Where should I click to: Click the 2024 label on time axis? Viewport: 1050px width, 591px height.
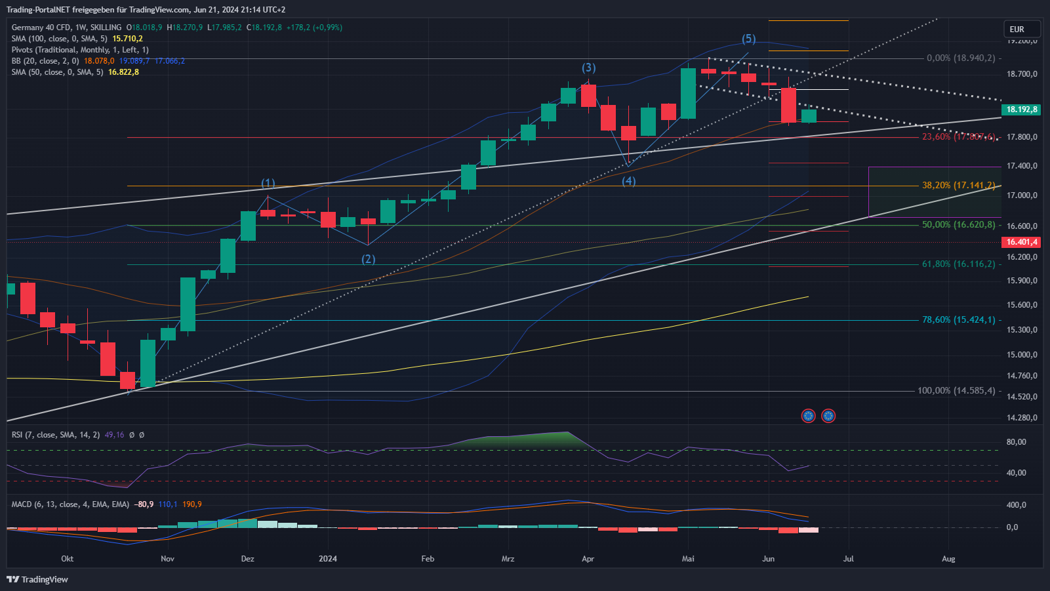[x=328, y=559]
